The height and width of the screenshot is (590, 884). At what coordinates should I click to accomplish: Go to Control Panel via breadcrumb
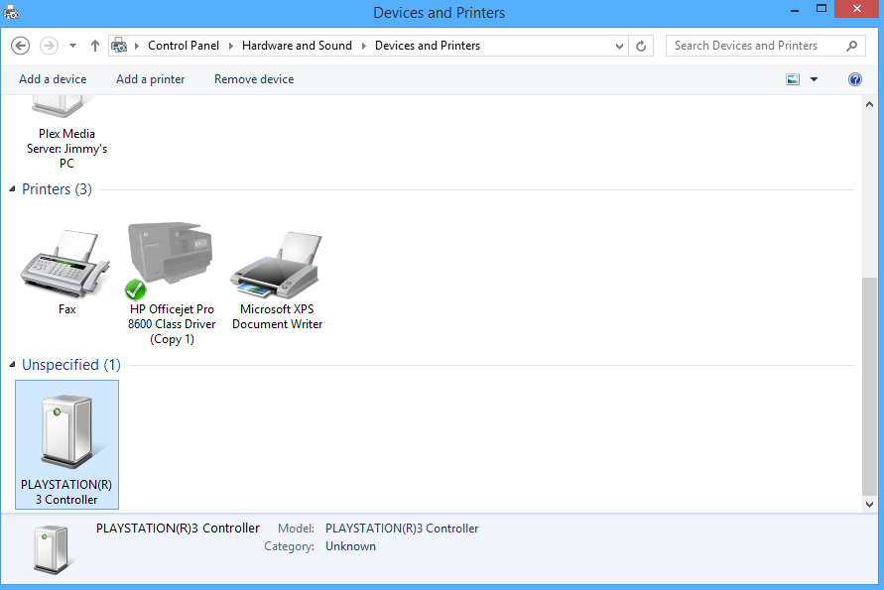click(184, 45)
